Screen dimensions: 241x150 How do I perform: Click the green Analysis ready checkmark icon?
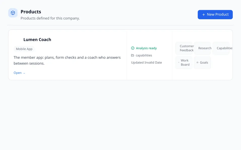pos(133,48)
